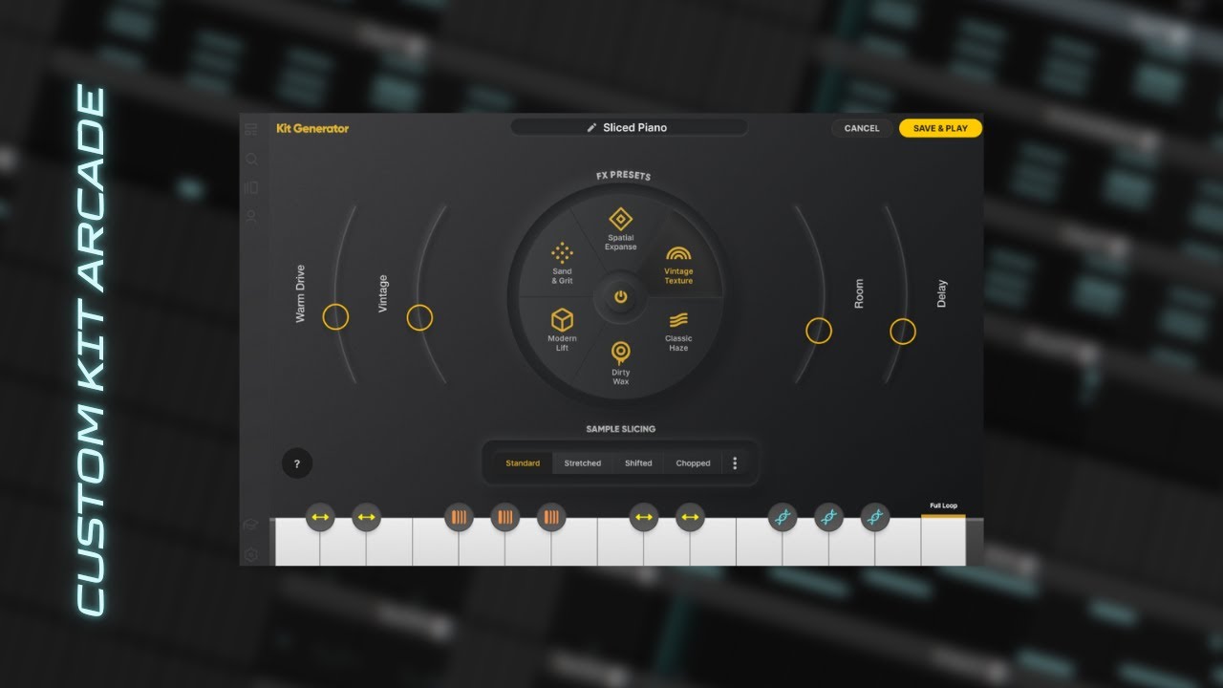Choose the Sand & Grit preset

[562, 264]
